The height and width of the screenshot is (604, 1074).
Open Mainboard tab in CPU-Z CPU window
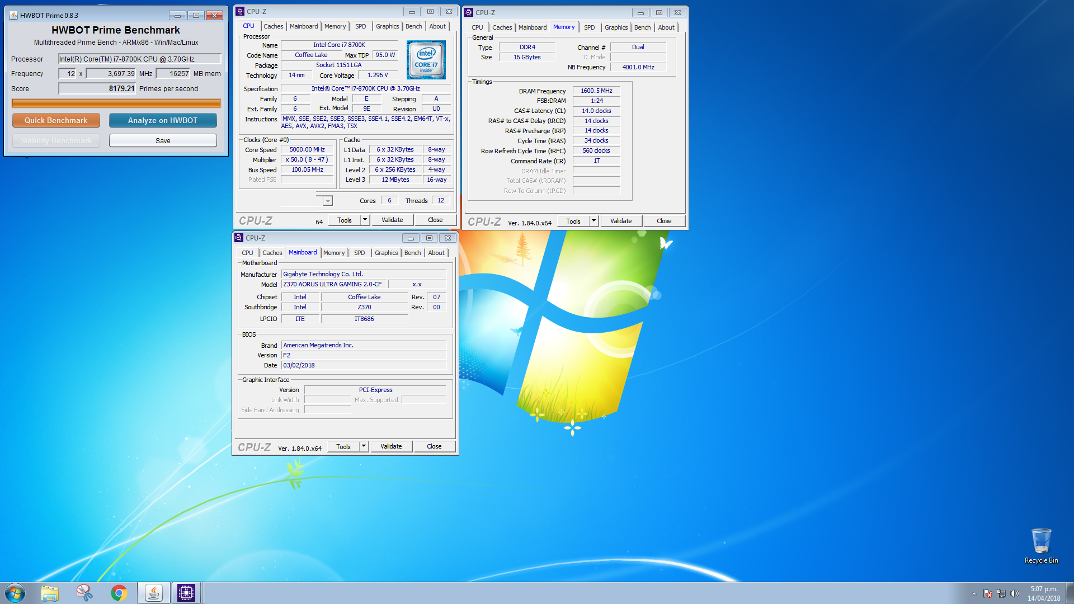(x=304, y=26)
